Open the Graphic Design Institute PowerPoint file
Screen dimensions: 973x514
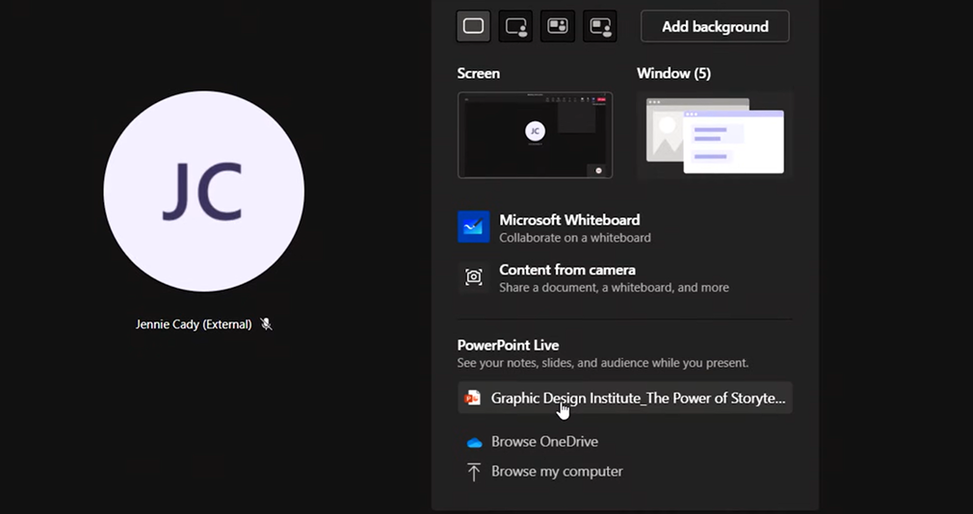pos(625,398)
